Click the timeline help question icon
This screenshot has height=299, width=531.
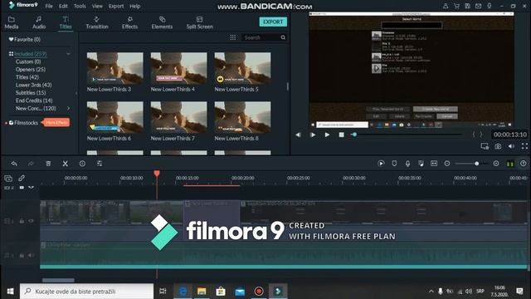tap(524, 164)
